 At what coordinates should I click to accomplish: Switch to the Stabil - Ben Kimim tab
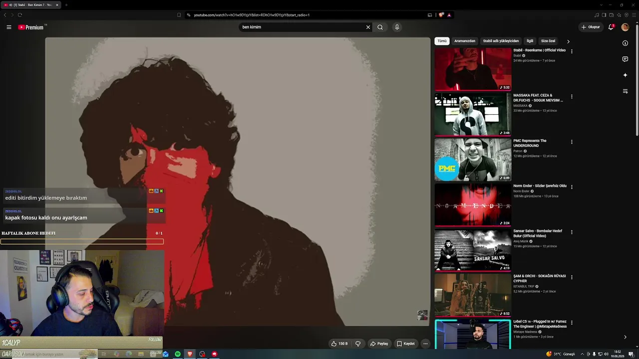coord(31,5)
